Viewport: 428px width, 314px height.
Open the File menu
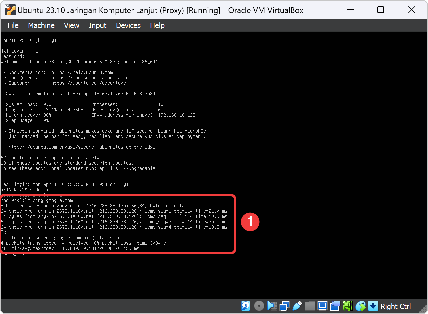pyautogui.click(x=13, y=25)
